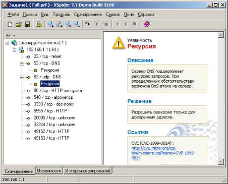
Task: Open the Окно menu
Action: coord(129,15)
